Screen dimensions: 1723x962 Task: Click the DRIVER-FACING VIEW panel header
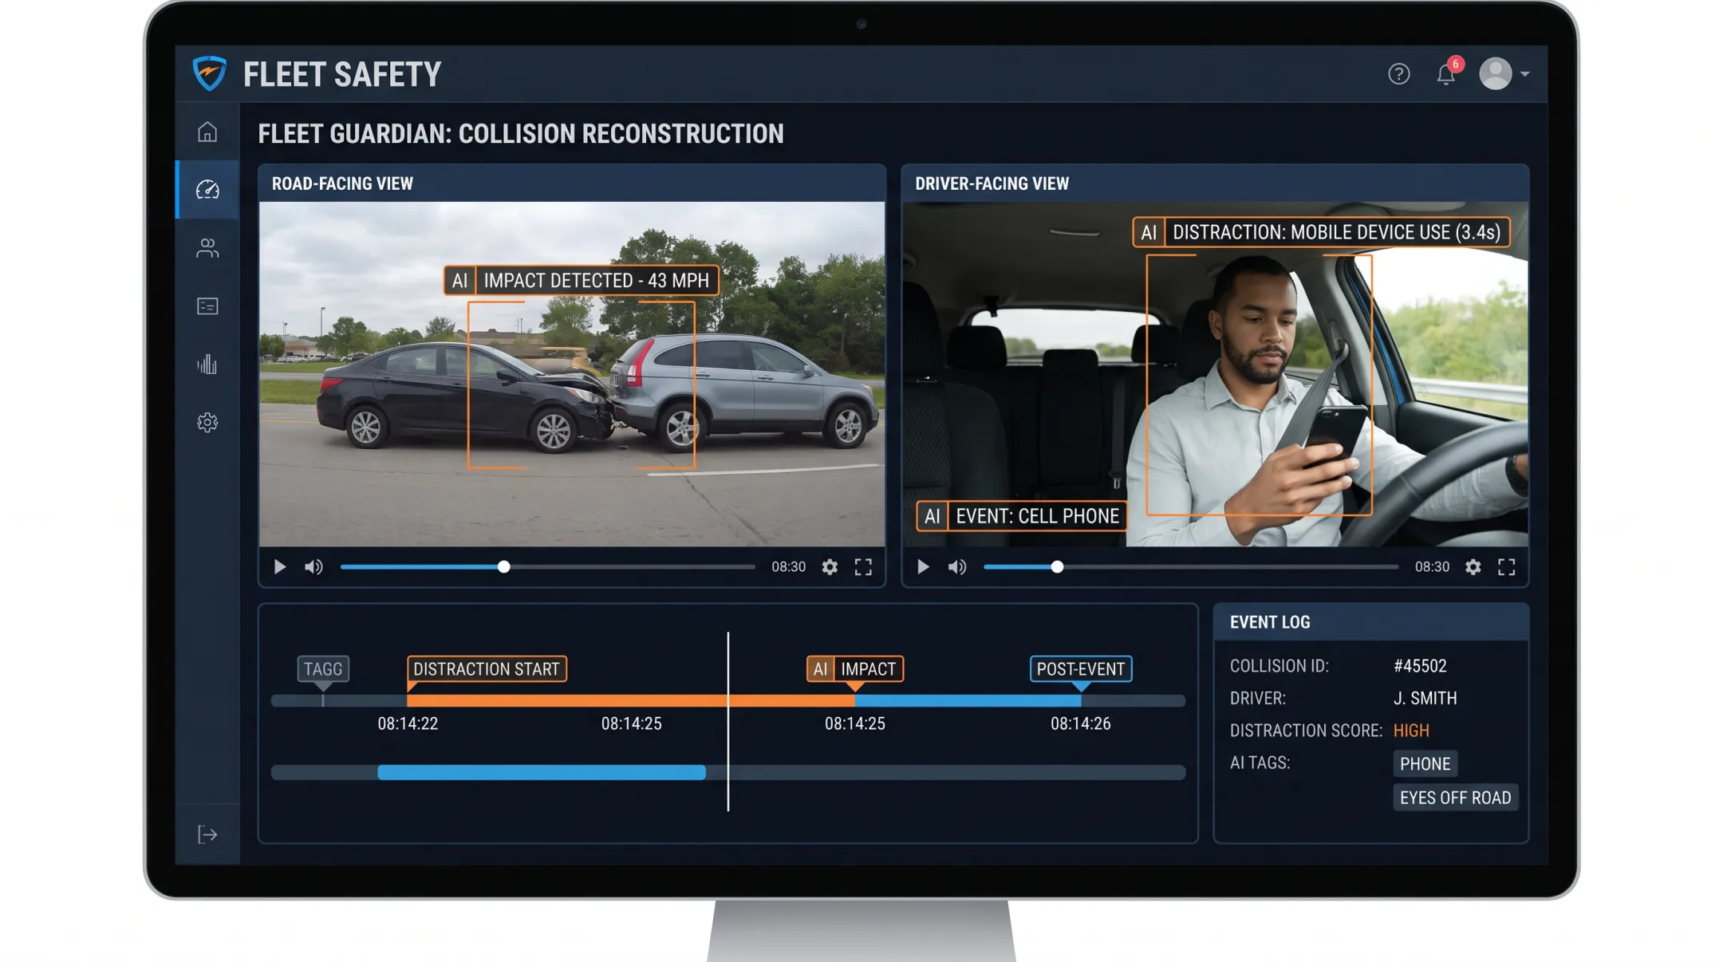[1215, 183]
